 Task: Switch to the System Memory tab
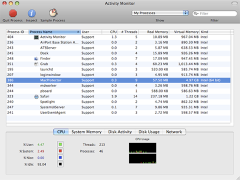86,132
